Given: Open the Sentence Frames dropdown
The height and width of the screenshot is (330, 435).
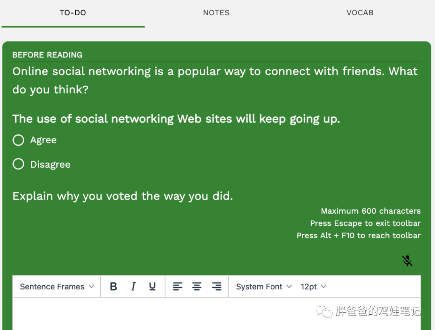Looking at the screenshot, I should 56,287.
